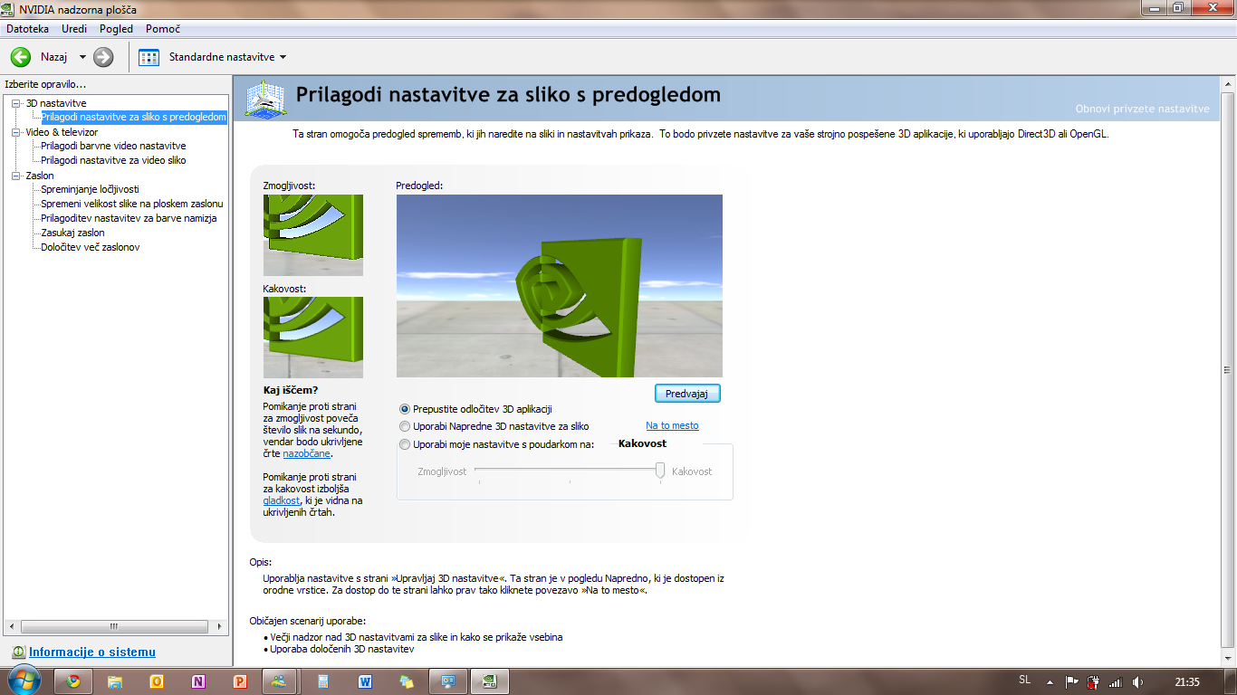Click the taskbar clock showing 21:35
Screen dimensions: 1237x695
(1186, 681)
